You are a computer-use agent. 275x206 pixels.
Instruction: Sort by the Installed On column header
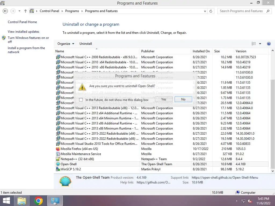coord(202,51)
